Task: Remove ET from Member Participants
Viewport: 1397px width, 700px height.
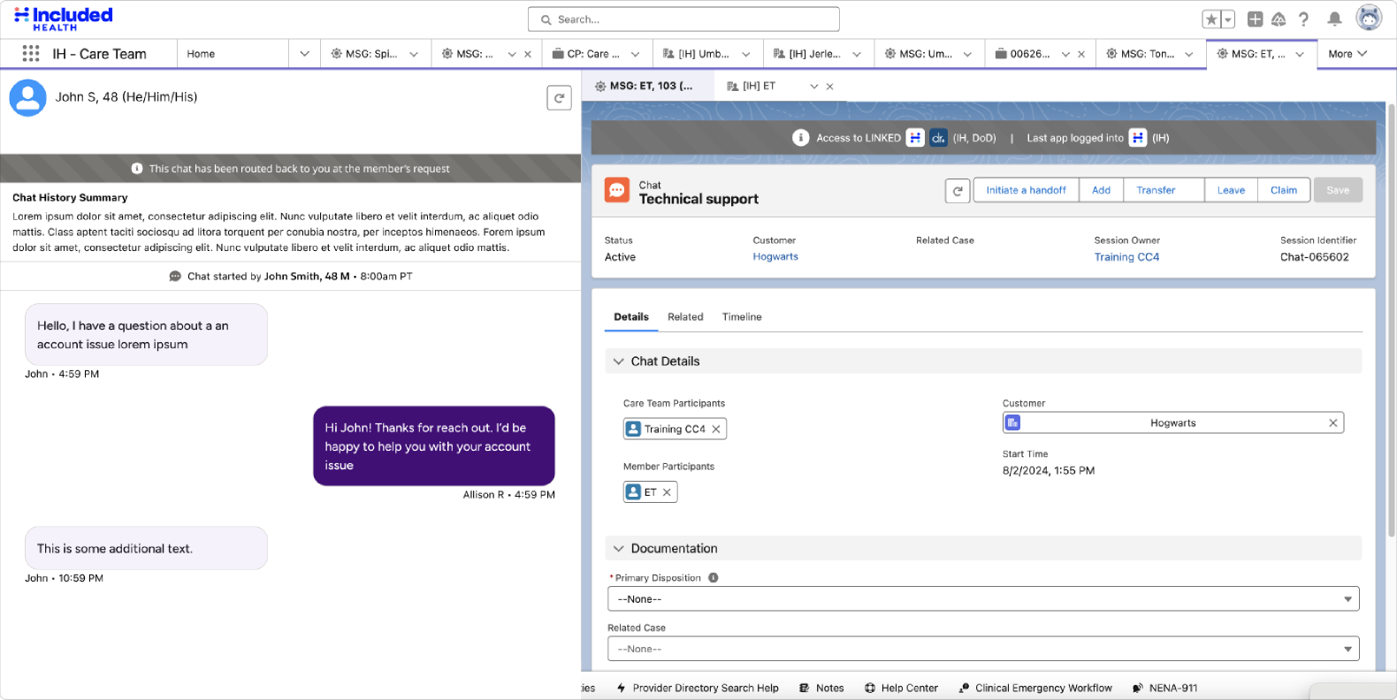Action: pos(667,492)
